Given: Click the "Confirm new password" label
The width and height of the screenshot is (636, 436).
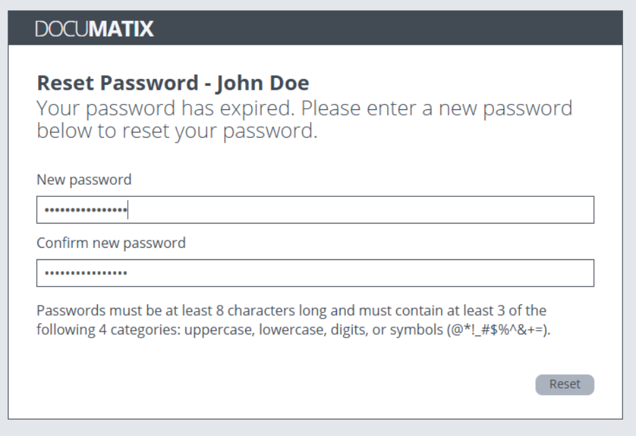Looking at the screenshot, I should (111, 243).
